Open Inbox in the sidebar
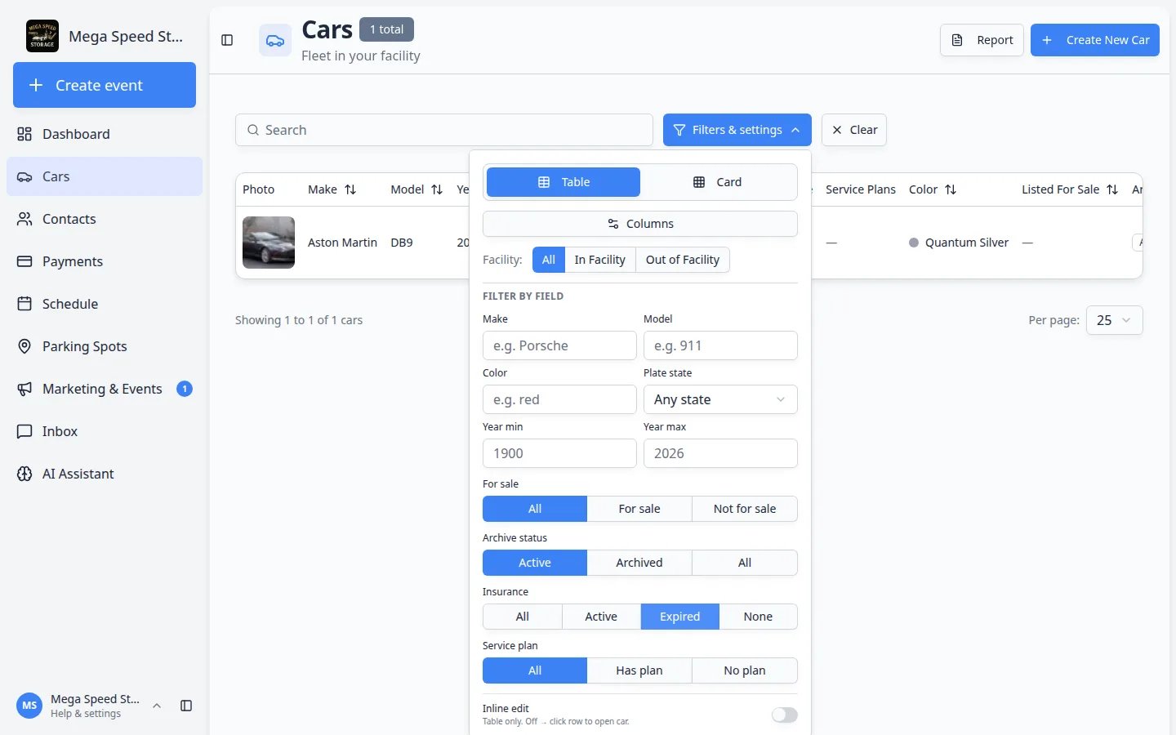This screenshot has height=735, width=1176. [105, 431]
